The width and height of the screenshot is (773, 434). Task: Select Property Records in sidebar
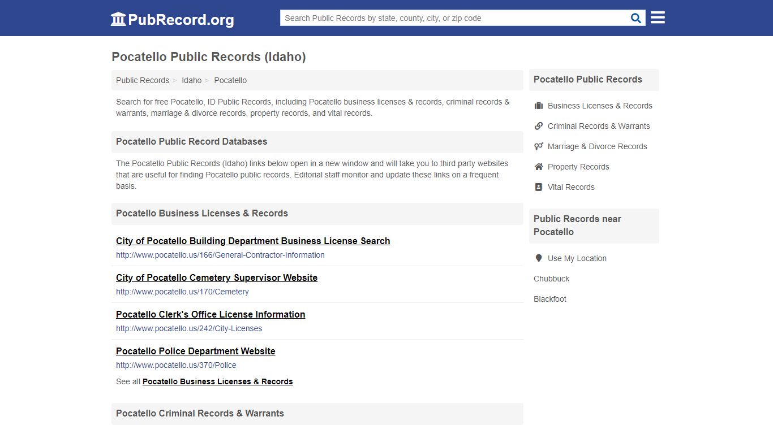point(578,167)
